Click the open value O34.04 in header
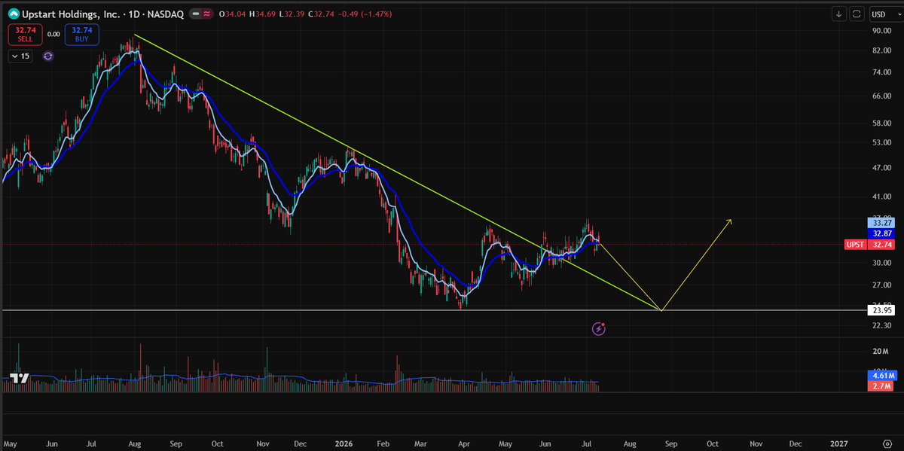This screenshot has width=904, height=451. click(233, 14)
